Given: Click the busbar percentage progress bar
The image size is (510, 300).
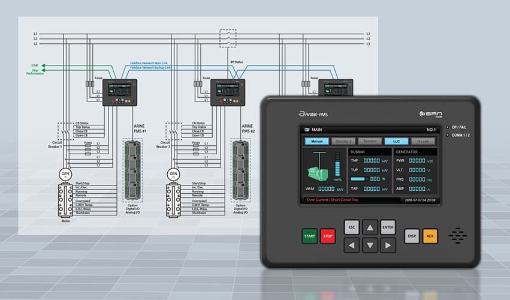Looking at the screenshot, I should coord(359,179).
